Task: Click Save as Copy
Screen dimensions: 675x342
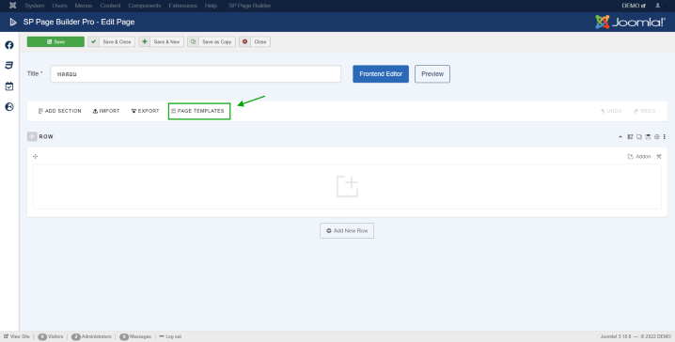Action: (212, 41)
